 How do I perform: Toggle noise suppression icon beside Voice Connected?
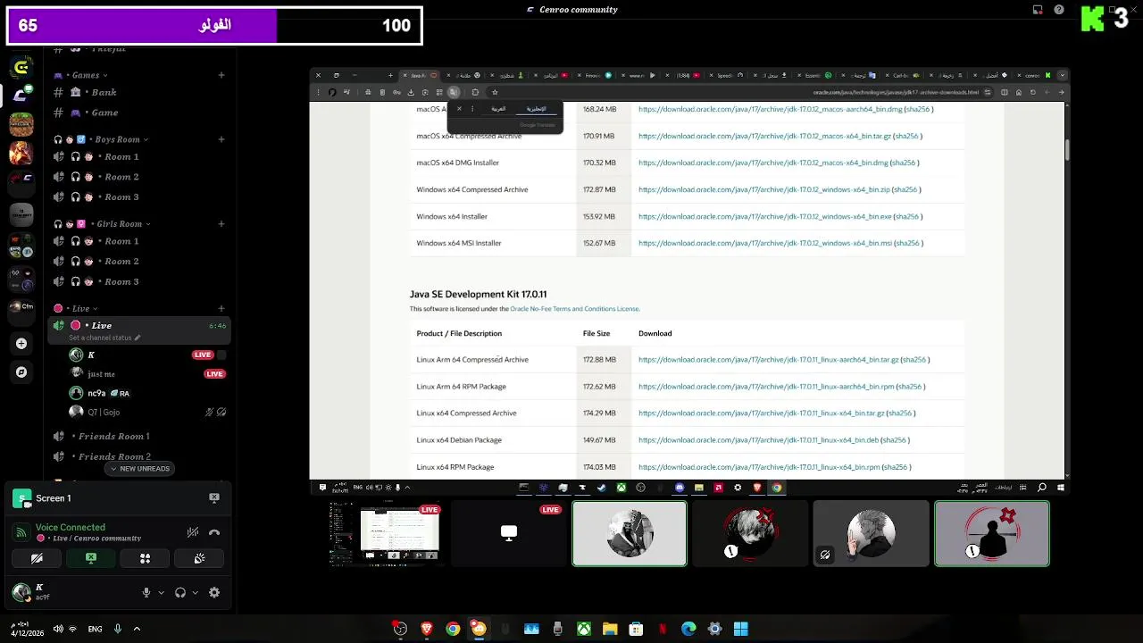point(193,532)
